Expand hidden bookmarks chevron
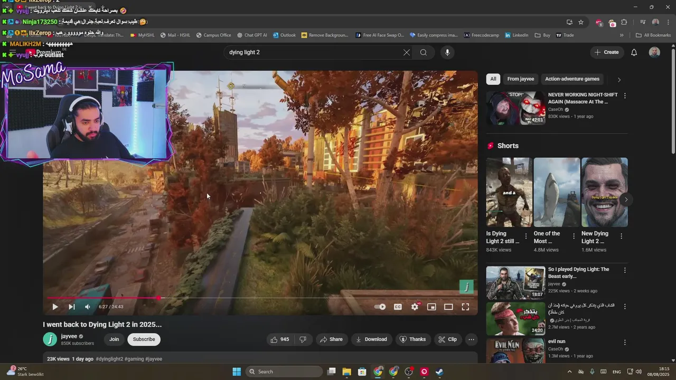The image size is (676, 380). coord(622,35)
